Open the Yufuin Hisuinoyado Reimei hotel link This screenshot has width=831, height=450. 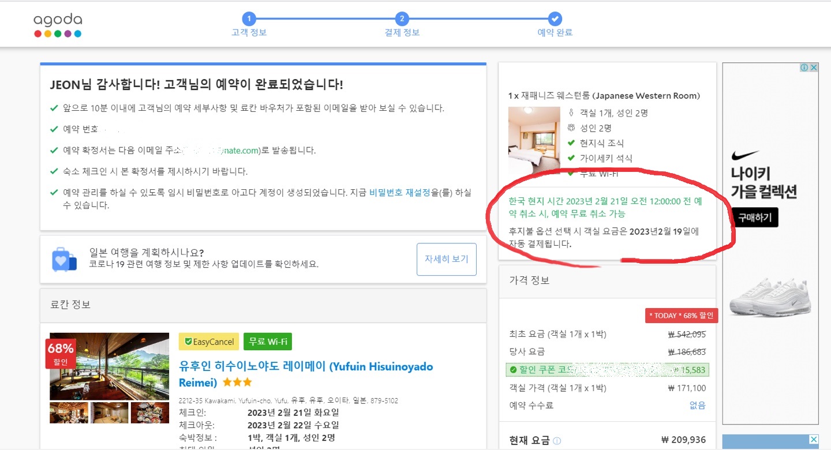point(306,374)
